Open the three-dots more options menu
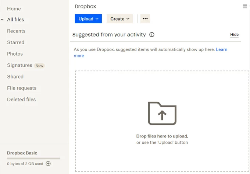 (145, 19)
